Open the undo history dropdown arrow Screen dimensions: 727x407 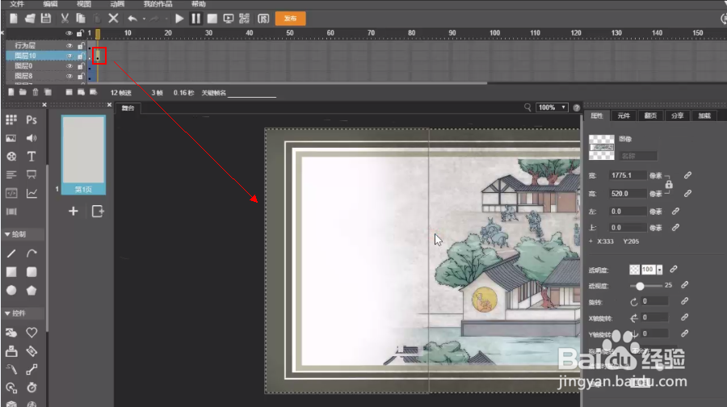(x=145, y=19)
